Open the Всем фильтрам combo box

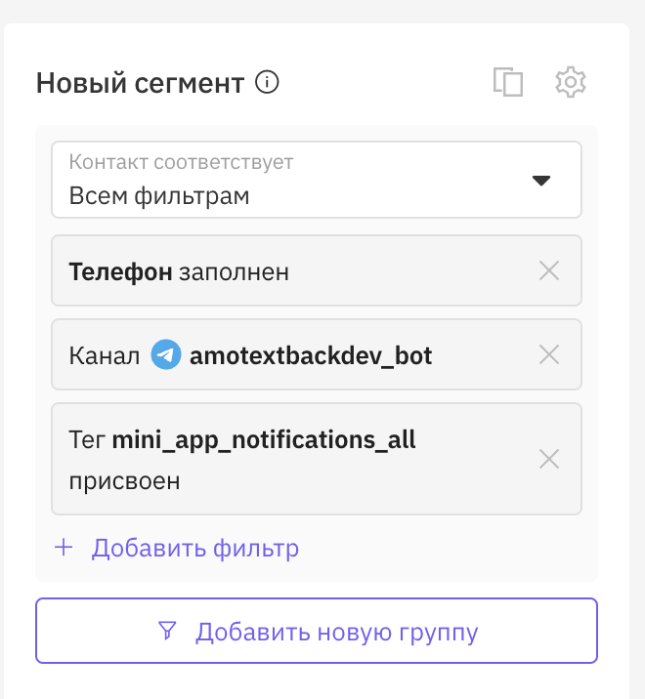[317, 180]
